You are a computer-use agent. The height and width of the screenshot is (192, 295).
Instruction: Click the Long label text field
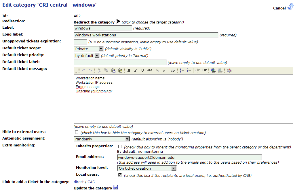(146, 35)
